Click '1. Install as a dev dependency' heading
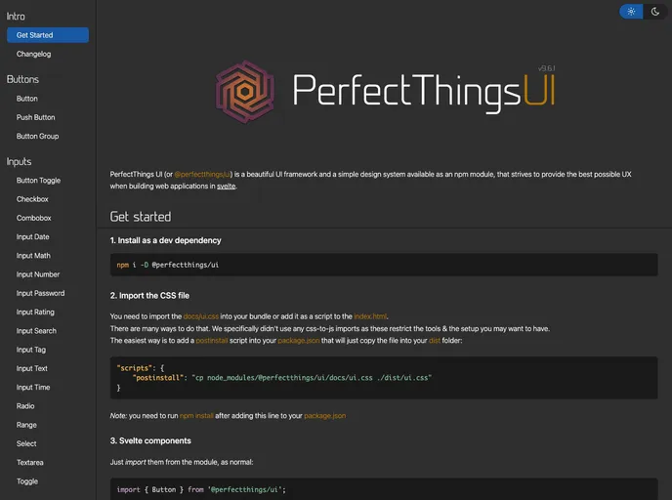 (x=165, y=241)
